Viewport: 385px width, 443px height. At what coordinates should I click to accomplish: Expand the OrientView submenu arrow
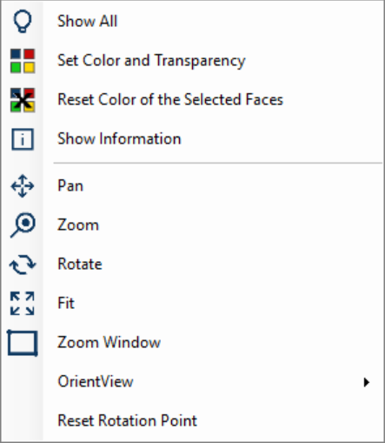(x=367, y=382)
